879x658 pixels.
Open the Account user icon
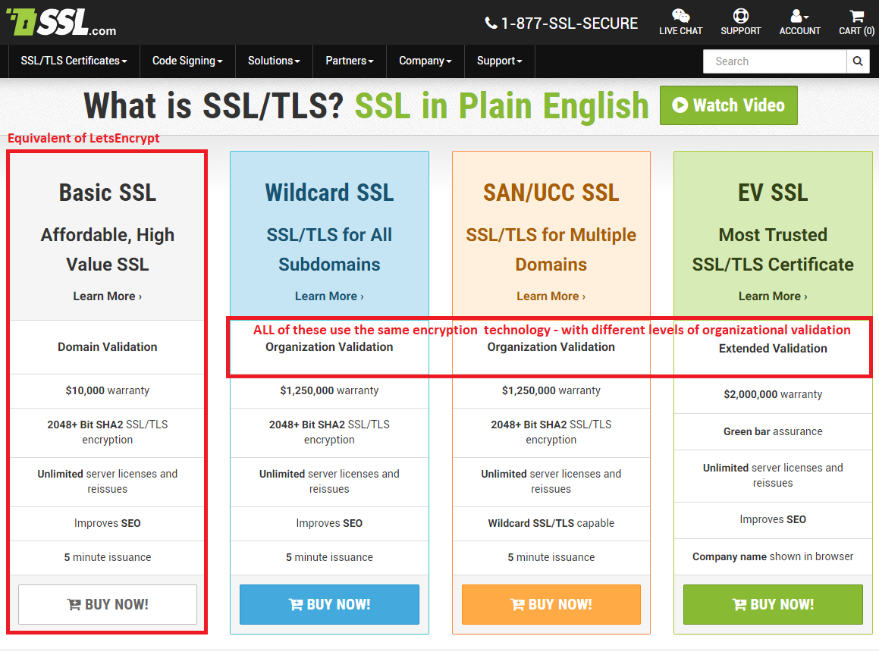(798, 16)
